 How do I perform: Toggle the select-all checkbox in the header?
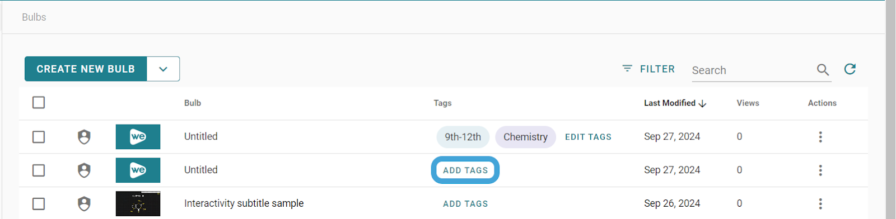tap(39, 103)
